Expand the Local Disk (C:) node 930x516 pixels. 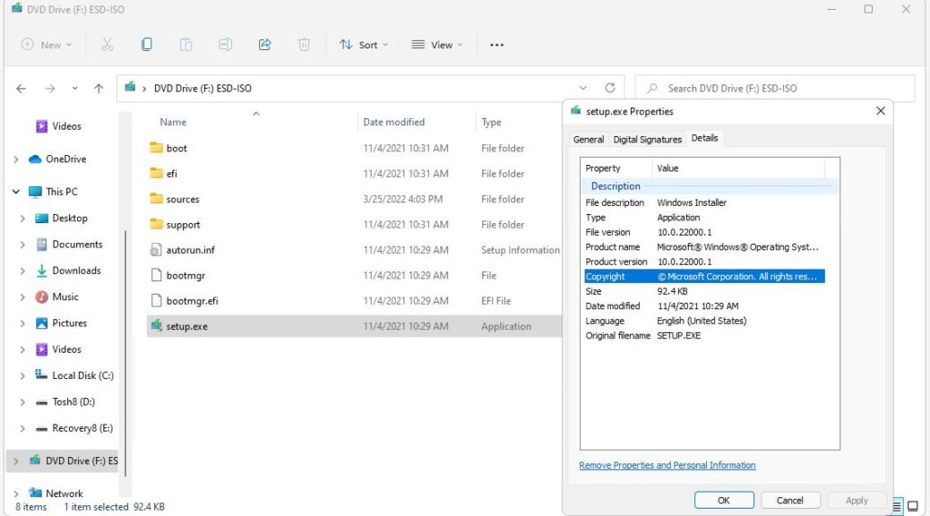22,375
